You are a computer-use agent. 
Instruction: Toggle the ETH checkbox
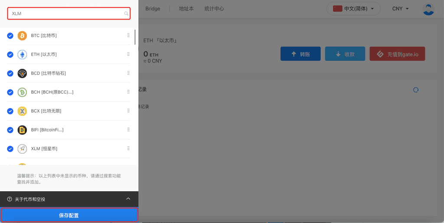10,55
